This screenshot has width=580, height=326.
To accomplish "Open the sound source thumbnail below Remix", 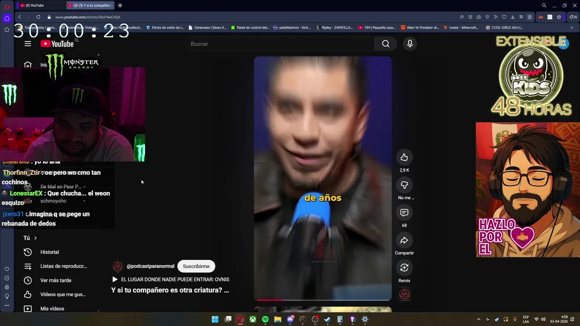I will (404, 294).
